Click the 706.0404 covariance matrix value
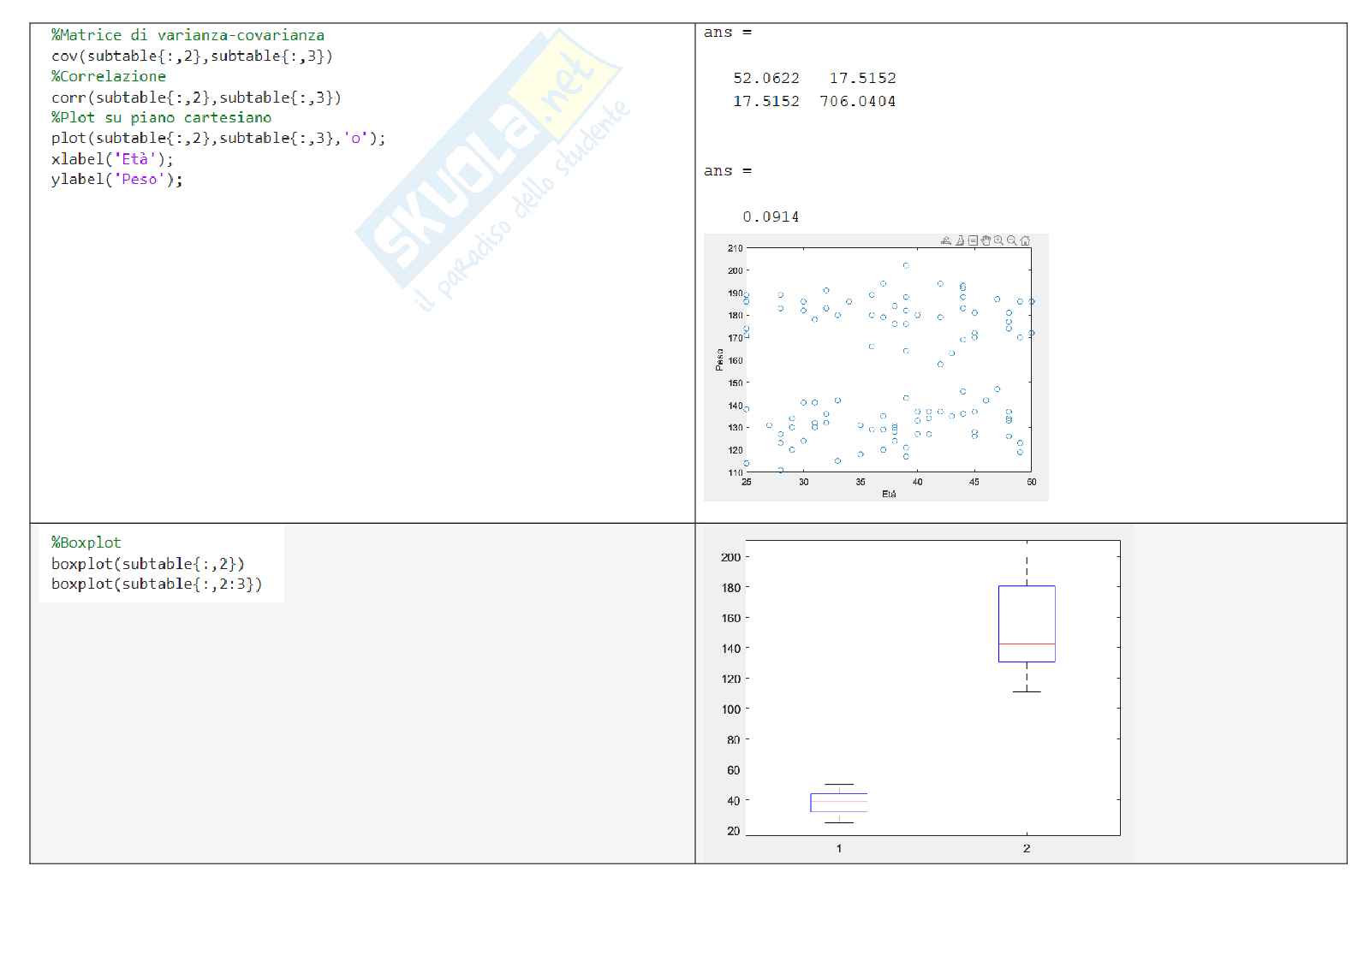The width and height of the screenshot is (1352, 955). [x=857, y=101]
